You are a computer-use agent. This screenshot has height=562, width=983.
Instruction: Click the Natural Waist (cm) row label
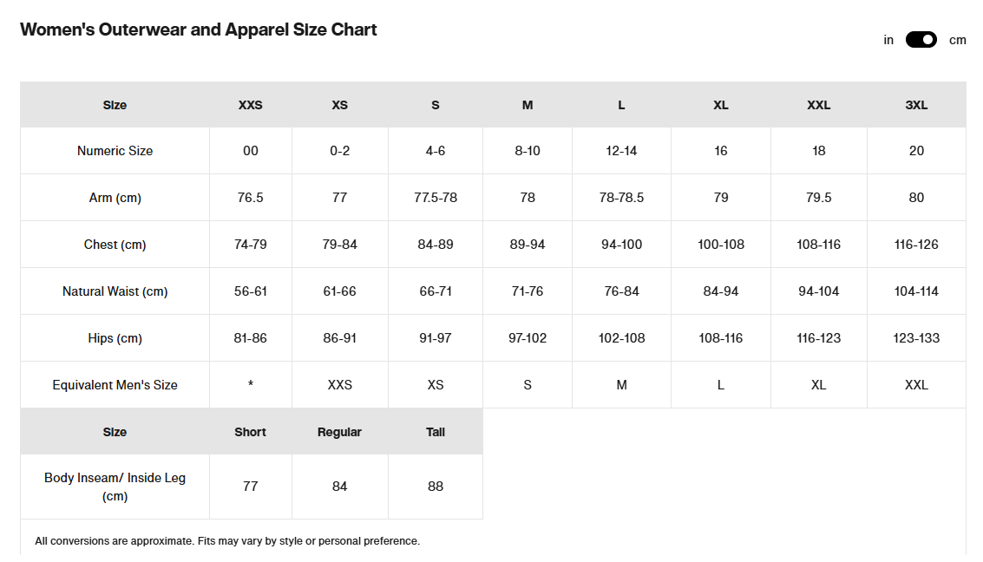click(x=115, y=291)
